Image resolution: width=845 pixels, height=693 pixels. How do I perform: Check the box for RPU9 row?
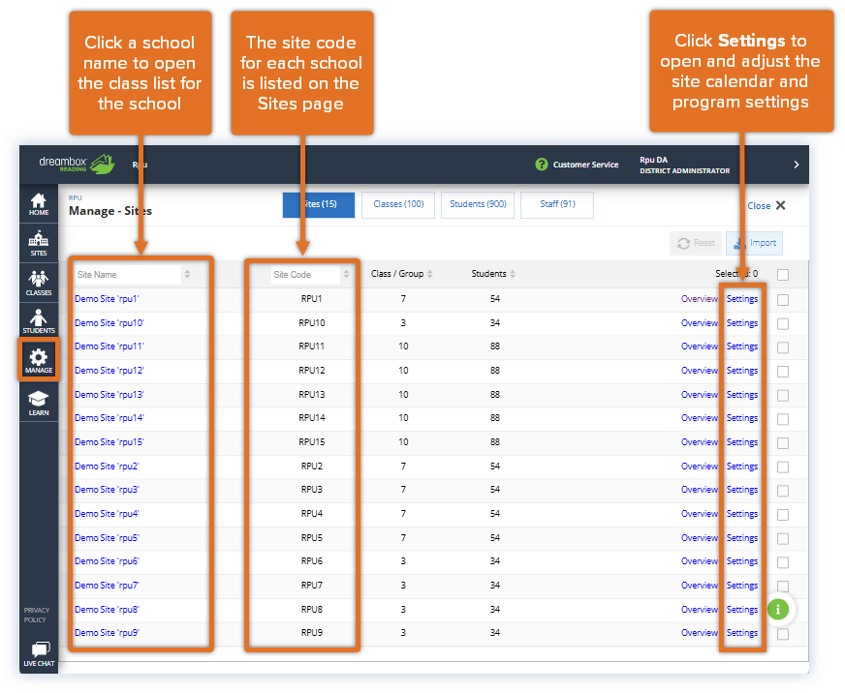[783, 634]
